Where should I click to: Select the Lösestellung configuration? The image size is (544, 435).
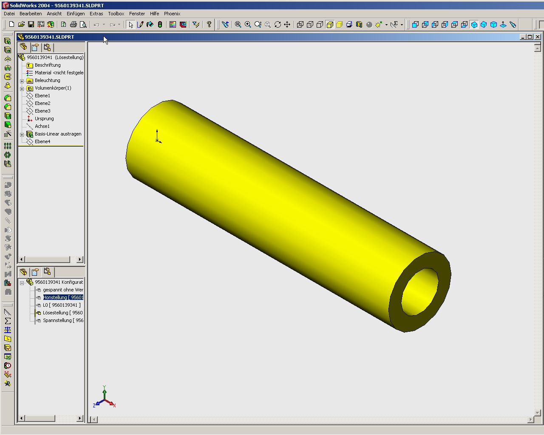coord(63,313)
